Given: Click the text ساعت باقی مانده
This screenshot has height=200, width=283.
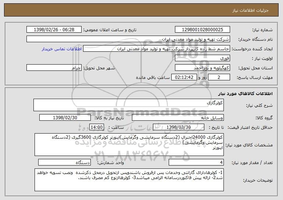Looking at the screenshot, I should pos(153,77).
